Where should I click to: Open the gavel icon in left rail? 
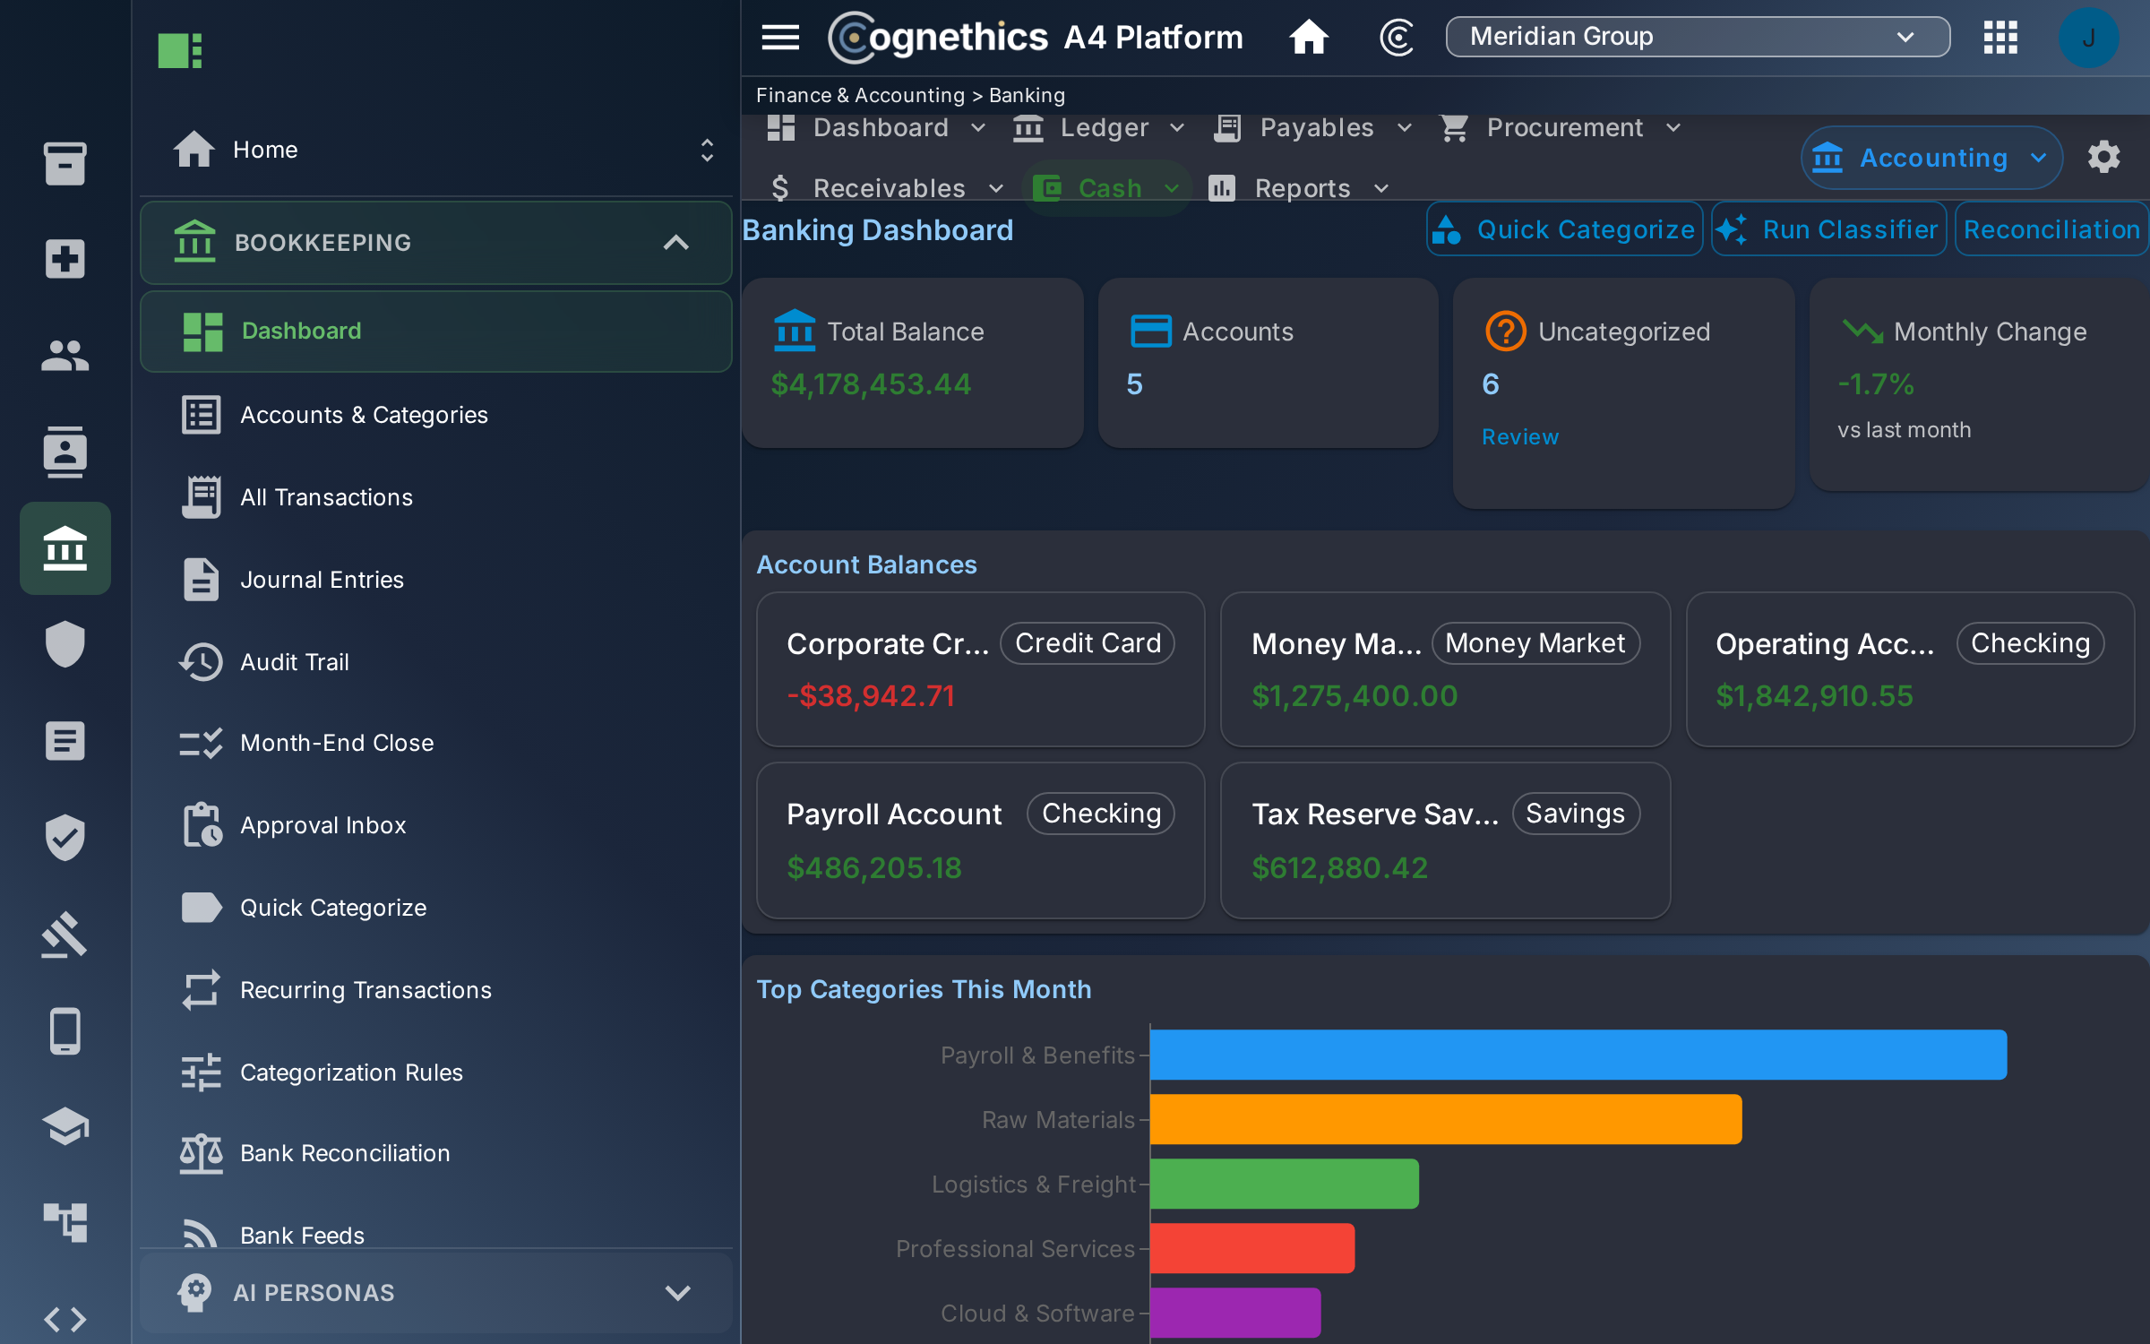tap(65, 935)
